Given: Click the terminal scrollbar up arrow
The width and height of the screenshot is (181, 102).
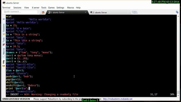Looking at the screenshot, I should [x=178, y=16].
